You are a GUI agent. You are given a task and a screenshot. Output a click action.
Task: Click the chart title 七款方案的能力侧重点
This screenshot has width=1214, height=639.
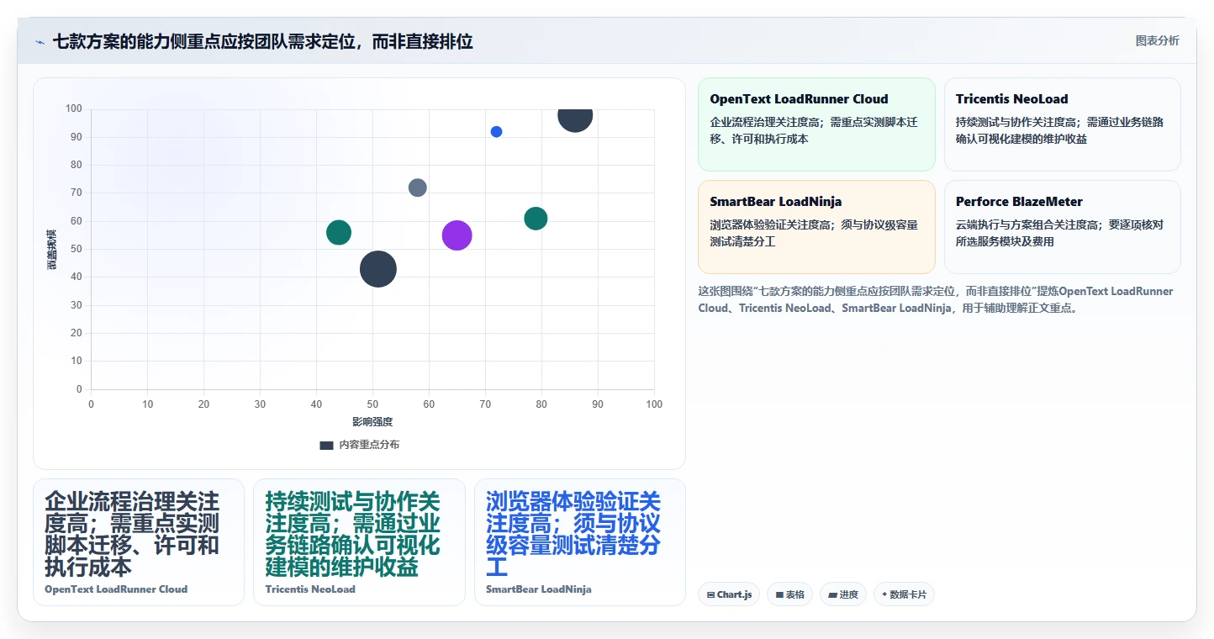click(262, 41)
